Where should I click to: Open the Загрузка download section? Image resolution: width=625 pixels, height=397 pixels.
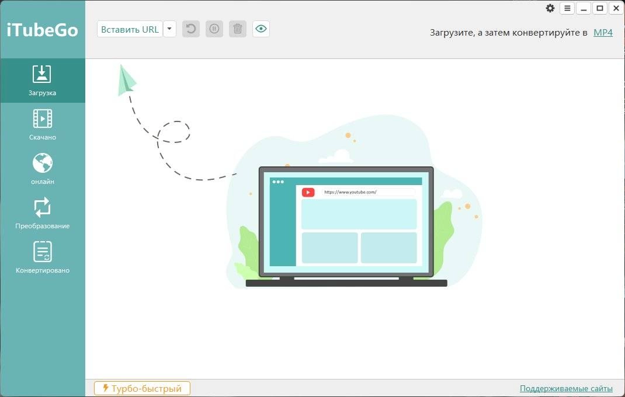coord(42,81)
